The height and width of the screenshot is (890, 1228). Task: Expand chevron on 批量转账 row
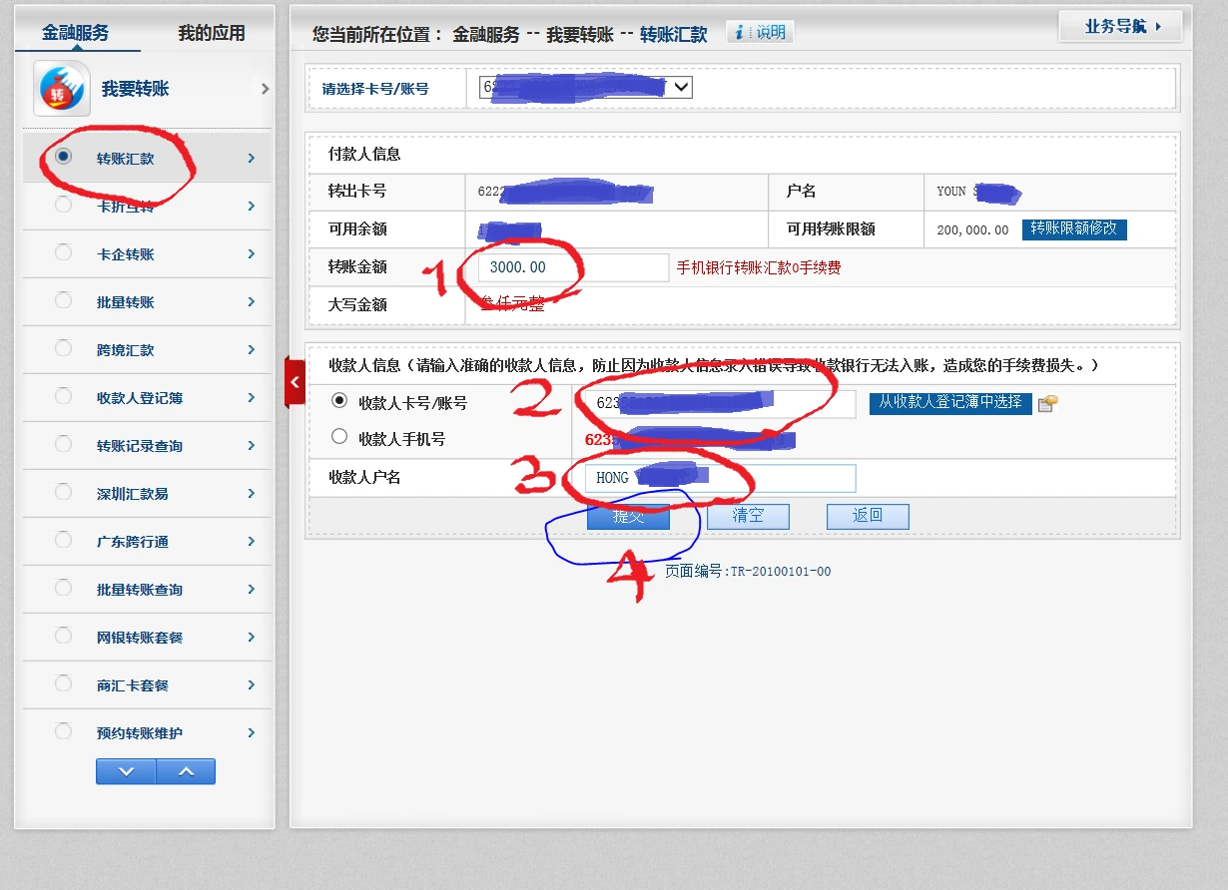[x=252, y=302]
